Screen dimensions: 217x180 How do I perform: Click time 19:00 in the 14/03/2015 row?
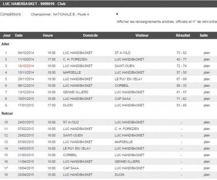tap(51, 148)
